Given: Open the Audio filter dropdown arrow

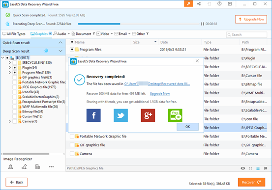Looking at the screenshot, I should (x=69, y=33).
